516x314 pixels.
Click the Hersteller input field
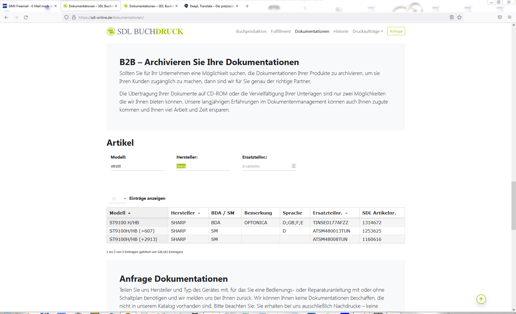point(203,166)
